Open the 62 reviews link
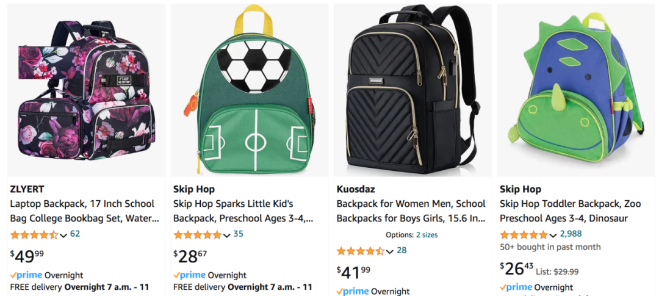Screen dimensions: 659x296 point(75,234)
